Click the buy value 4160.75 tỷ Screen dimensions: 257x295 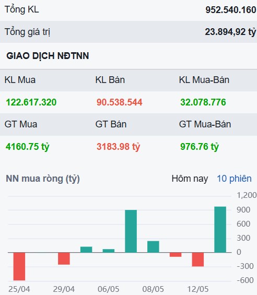(28, 147)
